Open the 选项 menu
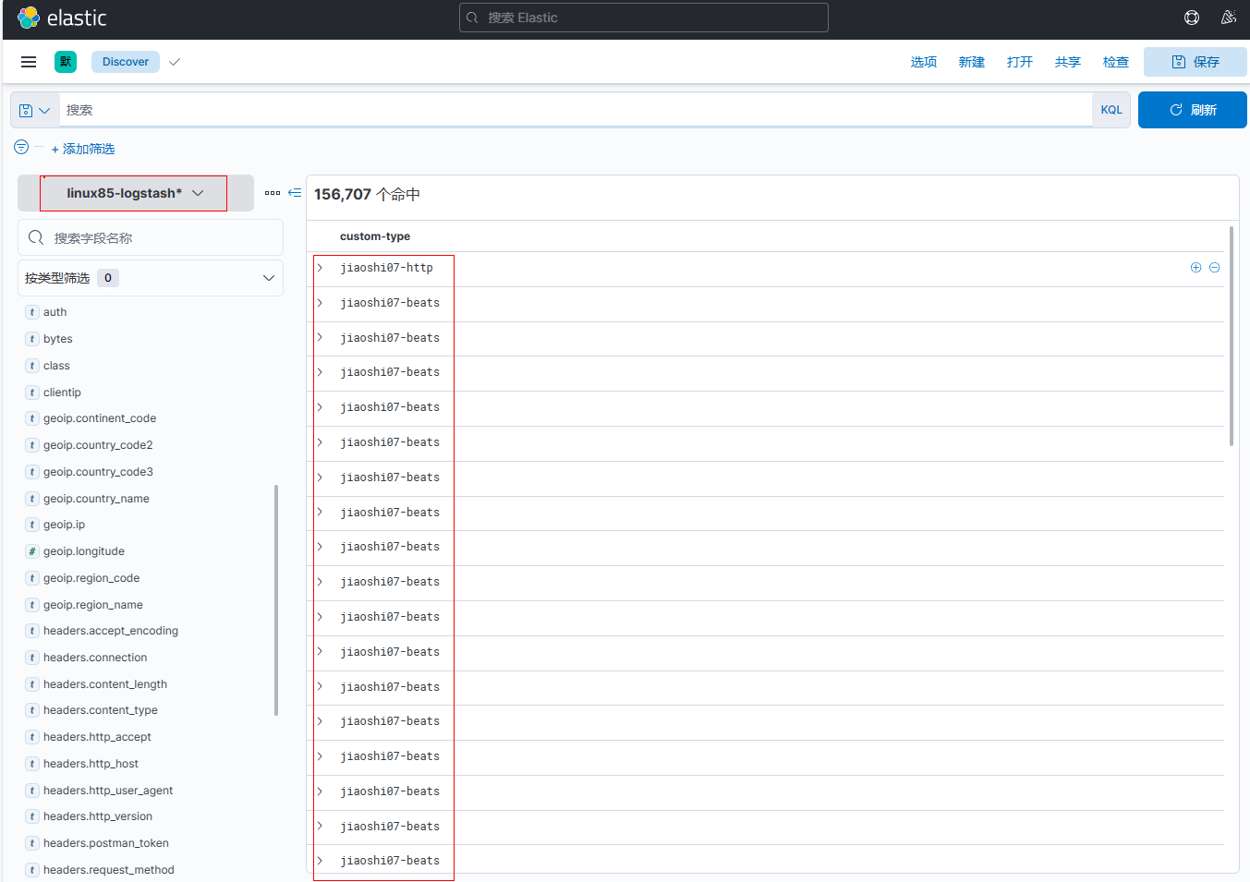The width and height of the screenshot is (1250, 882). pos(923,62)
